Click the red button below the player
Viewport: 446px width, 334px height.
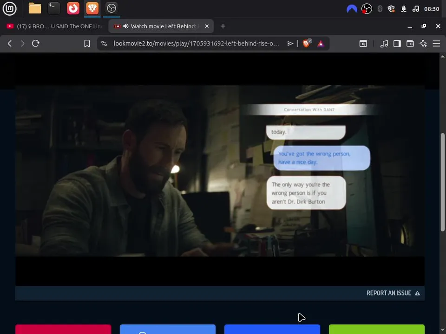point(63,329)
